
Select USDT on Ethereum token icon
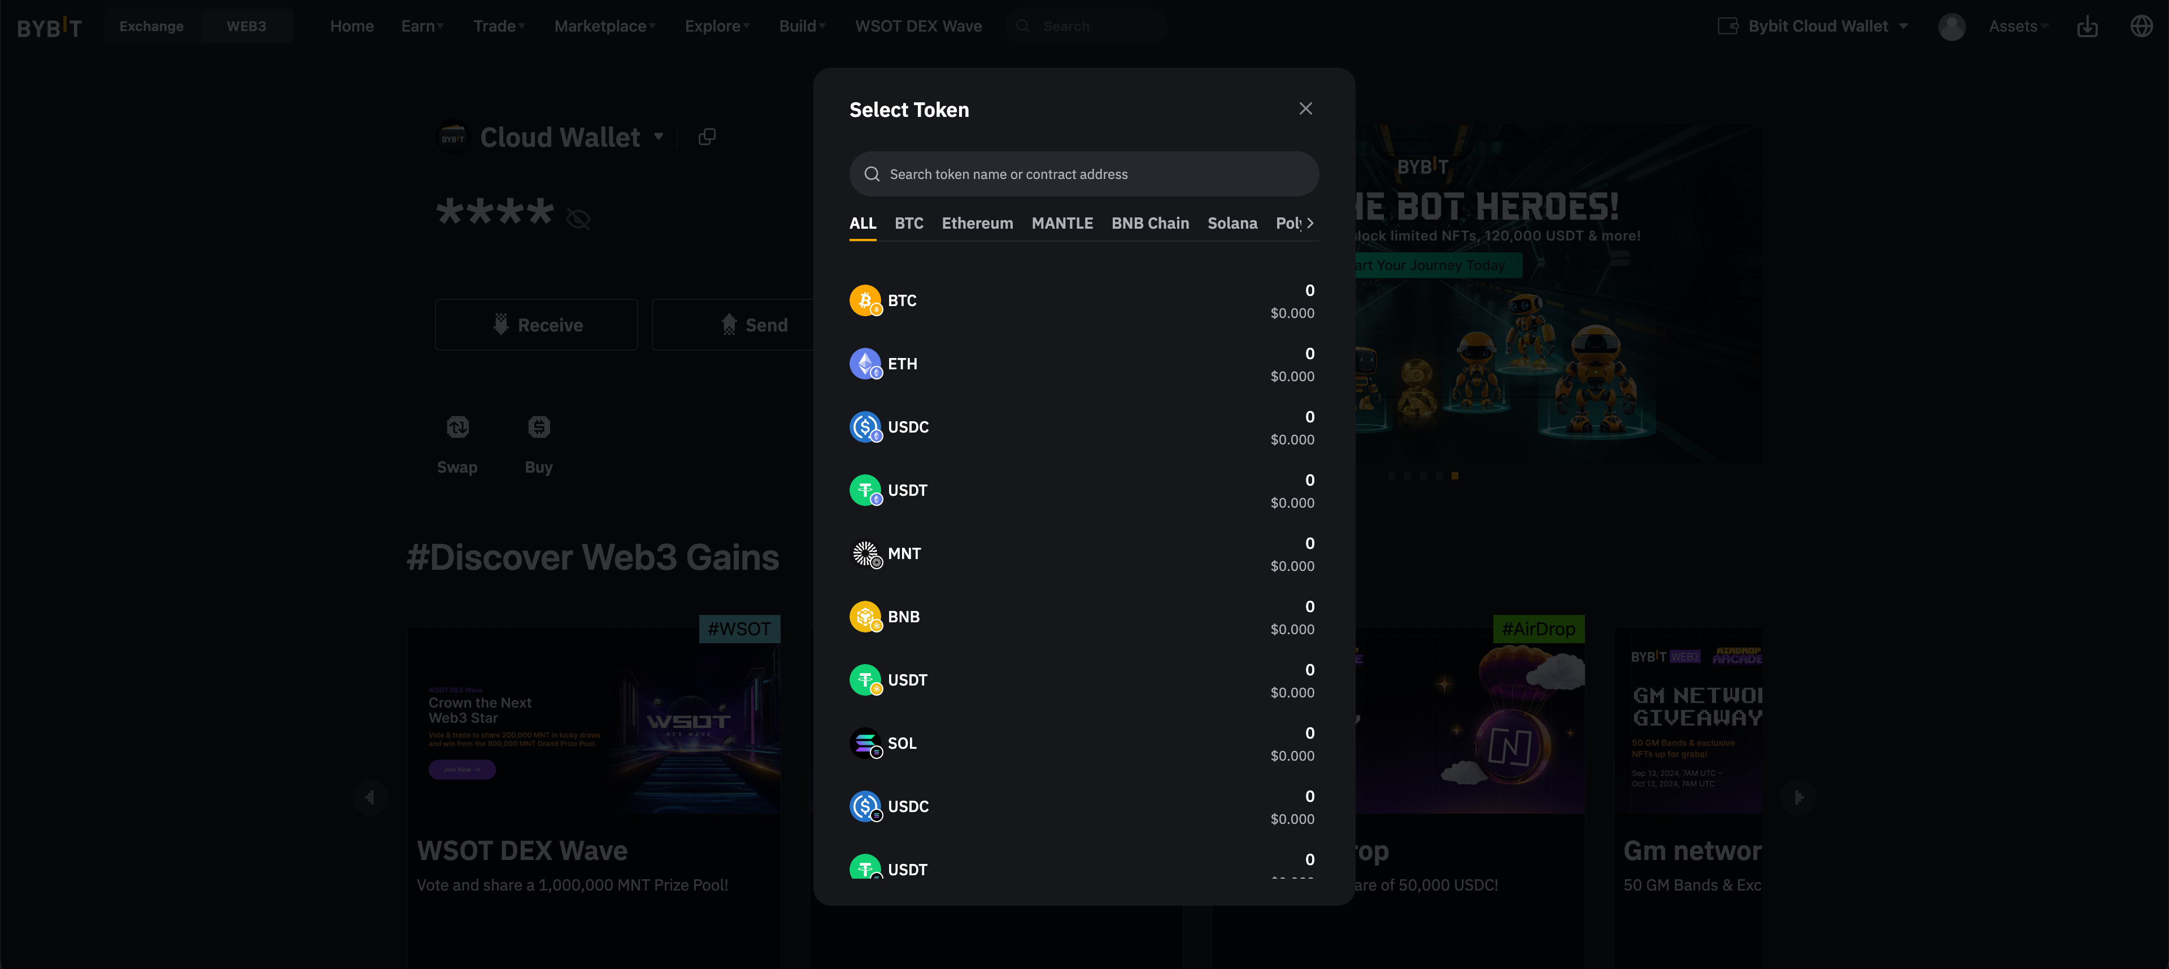(865, 490)
